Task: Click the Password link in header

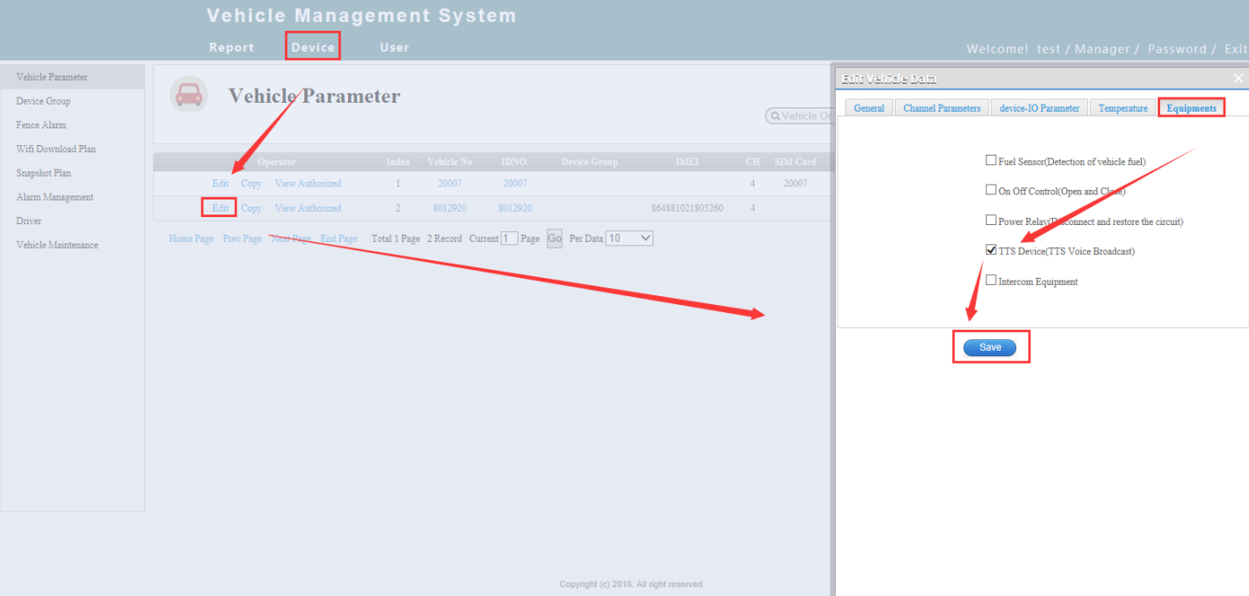Action: click(1179, 49)
